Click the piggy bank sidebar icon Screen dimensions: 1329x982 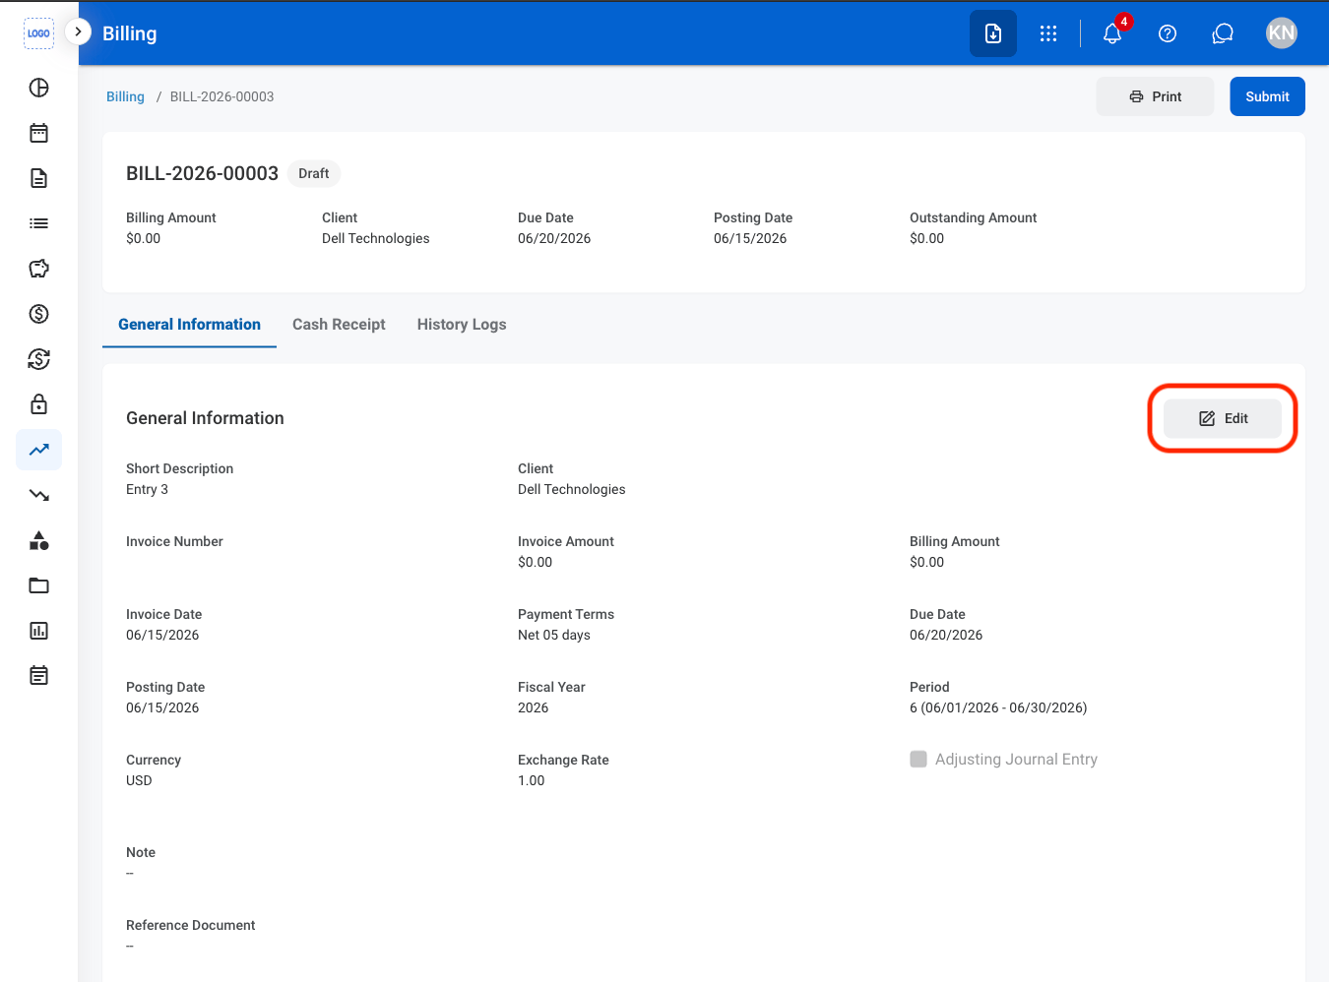(x=38, y=269)
